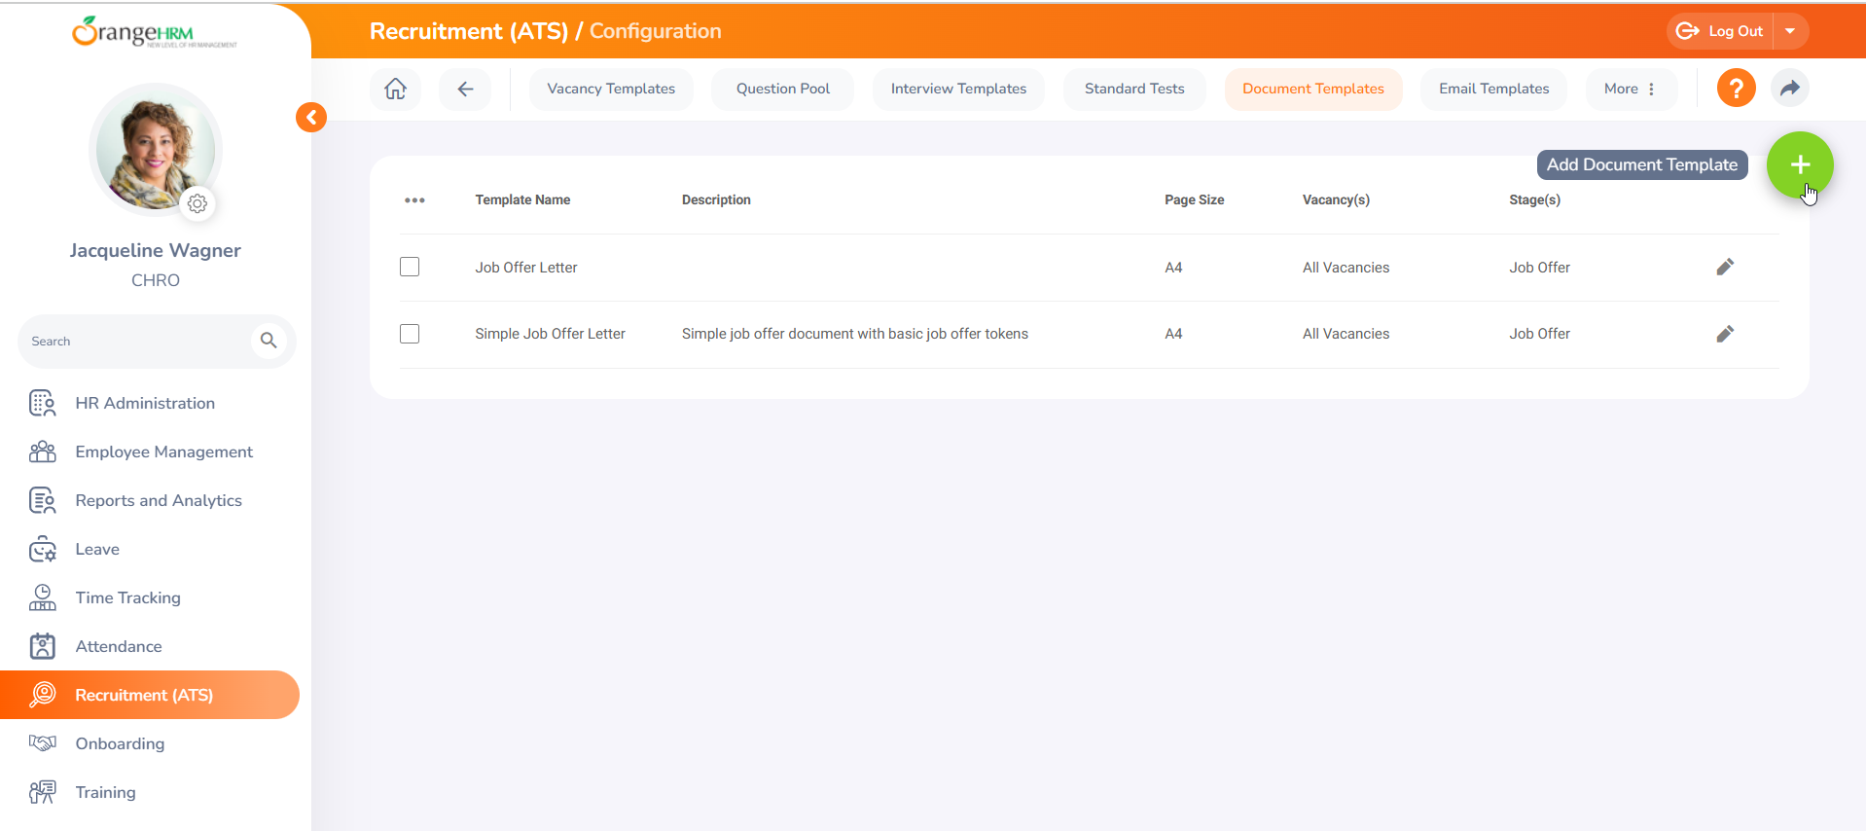
Task: Click the HR Administration sidebar icon
Action: pos(43,403)
